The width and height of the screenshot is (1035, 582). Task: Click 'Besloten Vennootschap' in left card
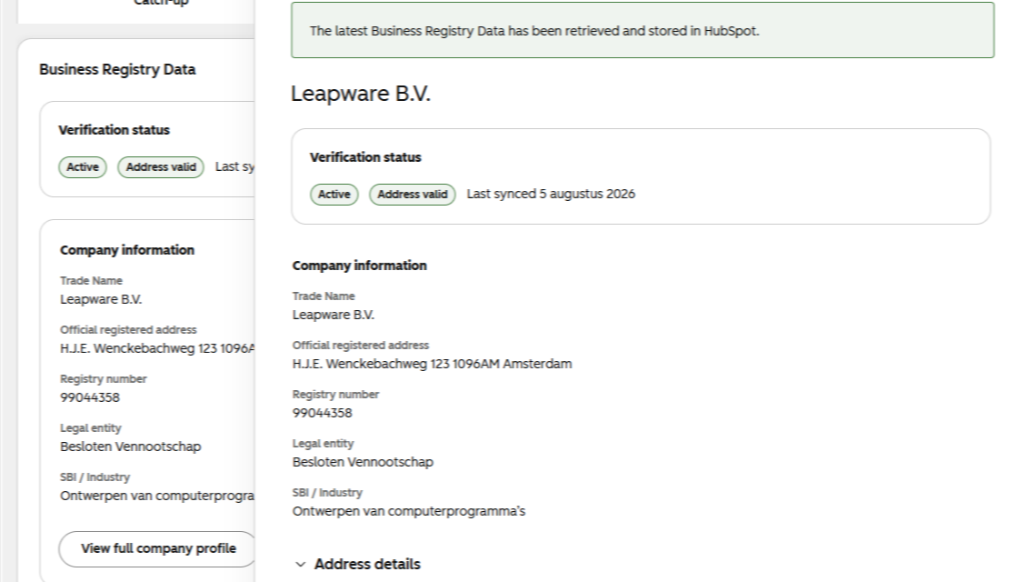[x=131, y=447]
